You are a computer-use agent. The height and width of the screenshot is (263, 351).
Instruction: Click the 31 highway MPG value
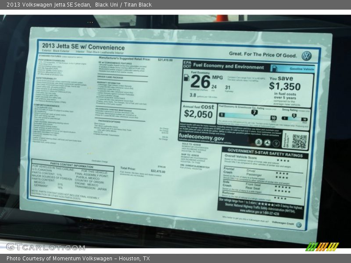[x=228, y=87]
